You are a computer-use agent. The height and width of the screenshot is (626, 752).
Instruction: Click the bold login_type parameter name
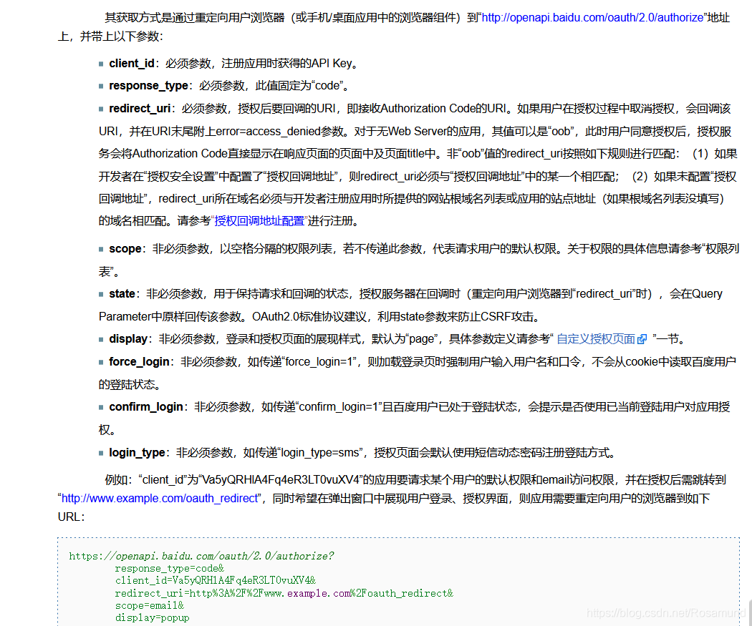(x=137, y=453)
